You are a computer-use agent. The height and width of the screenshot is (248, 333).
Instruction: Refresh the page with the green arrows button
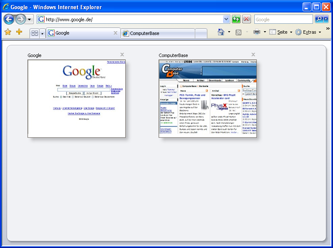pos(236,19)
